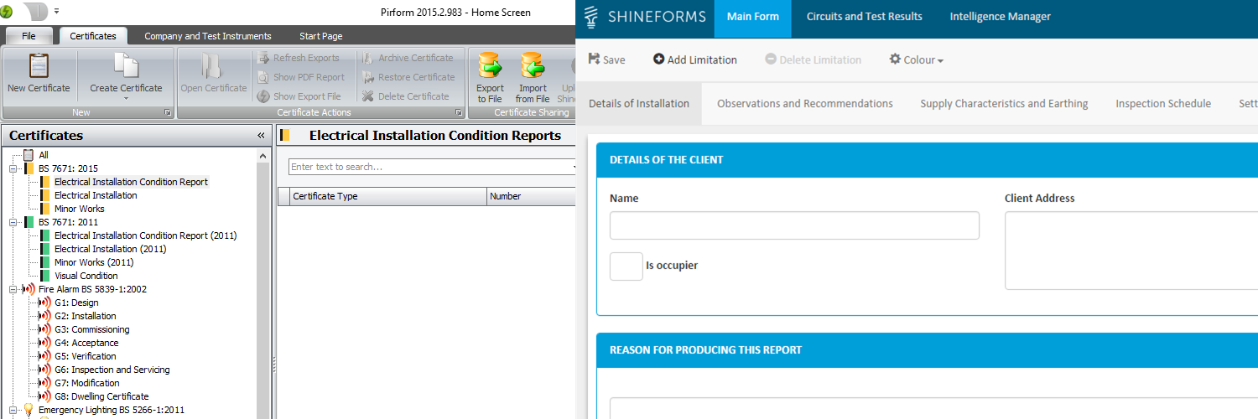Collapse the Emergency Lighting BS 5266-1:2011 node
The image size is (1258, 419).
13,410
